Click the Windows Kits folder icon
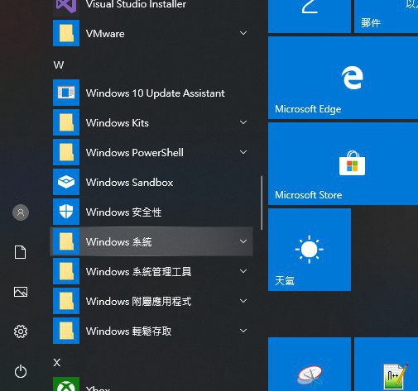Viewport: 418px width, 391px height. (x=66, y=122)
